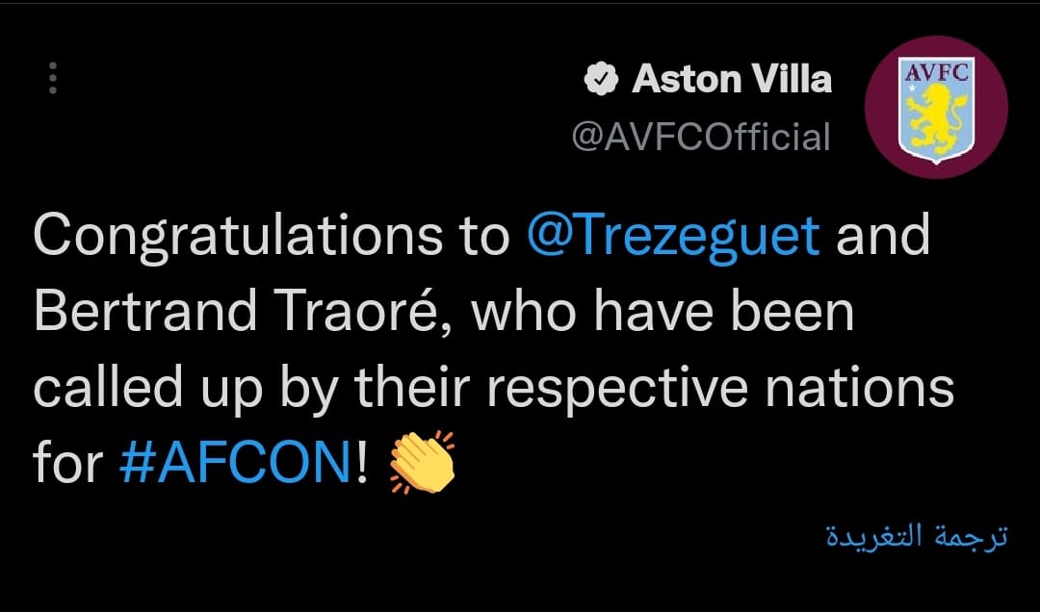The height and width of the screenshot is (612, 1040).
Task: Open the #AFCON hashtag
Action: pyautogui.click(x=233, y=464)
